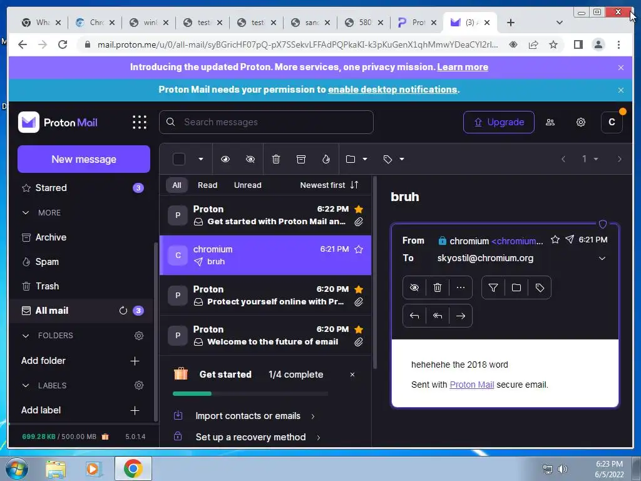Open File Explorer on the taskbar
The height and width of the screenshot is (481, 641).
pyautogui.click(x=56, y=468)
